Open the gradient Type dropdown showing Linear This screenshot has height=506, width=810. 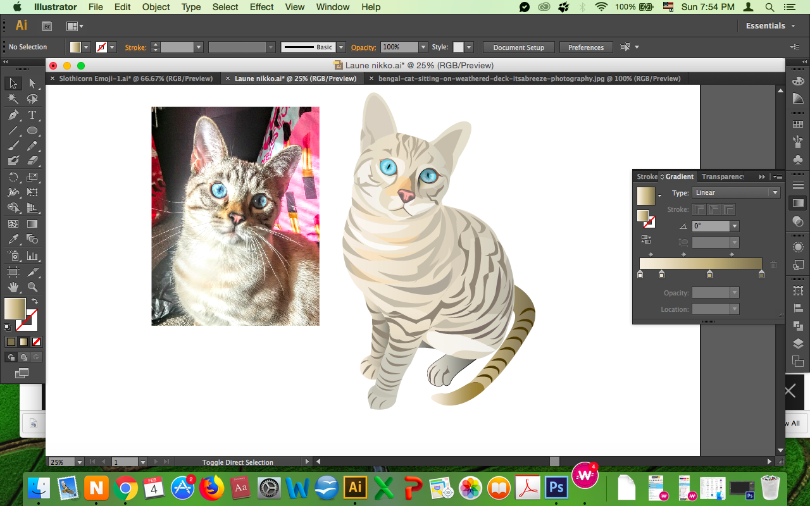click(x=736, y=193)
